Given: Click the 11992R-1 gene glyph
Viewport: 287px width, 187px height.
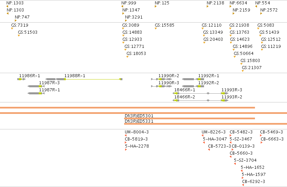Looking at the screenshot, I should pyautogui.click(x=193, y=79).
